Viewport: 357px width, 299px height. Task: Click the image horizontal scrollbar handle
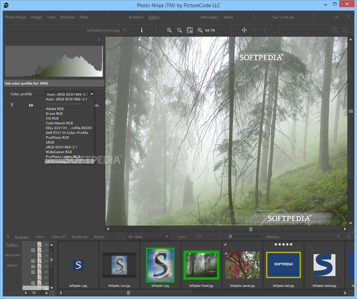(251, 229)
